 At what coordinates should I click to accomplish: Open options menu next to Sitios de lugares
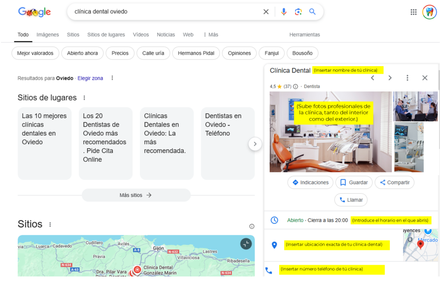tap(85, 98)
